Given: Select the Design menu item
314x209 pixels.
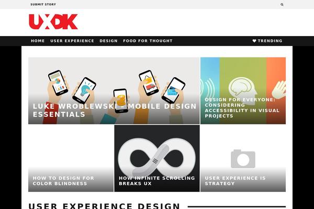Looking at the screenshot, I should (x=108, y=41).
